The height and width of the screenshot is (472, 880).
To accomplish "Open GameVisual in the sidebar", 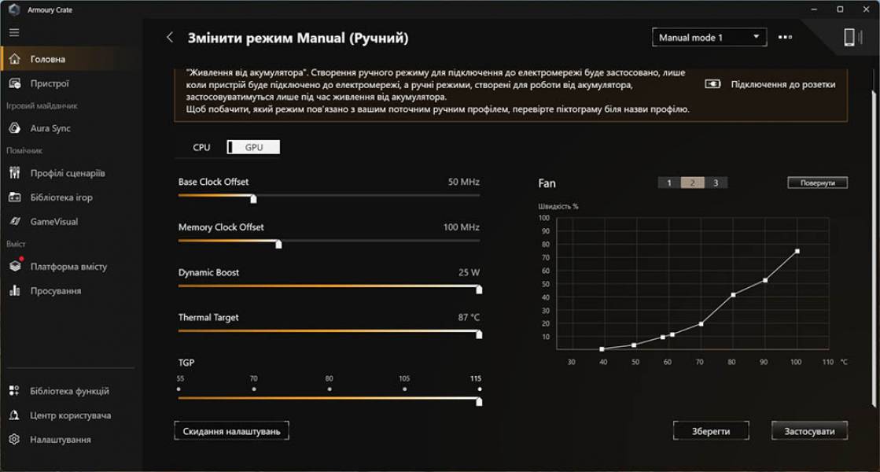I will click(x=71, y=221).
